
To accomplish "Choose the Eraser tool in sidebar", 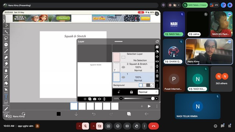I will point(6,58).
